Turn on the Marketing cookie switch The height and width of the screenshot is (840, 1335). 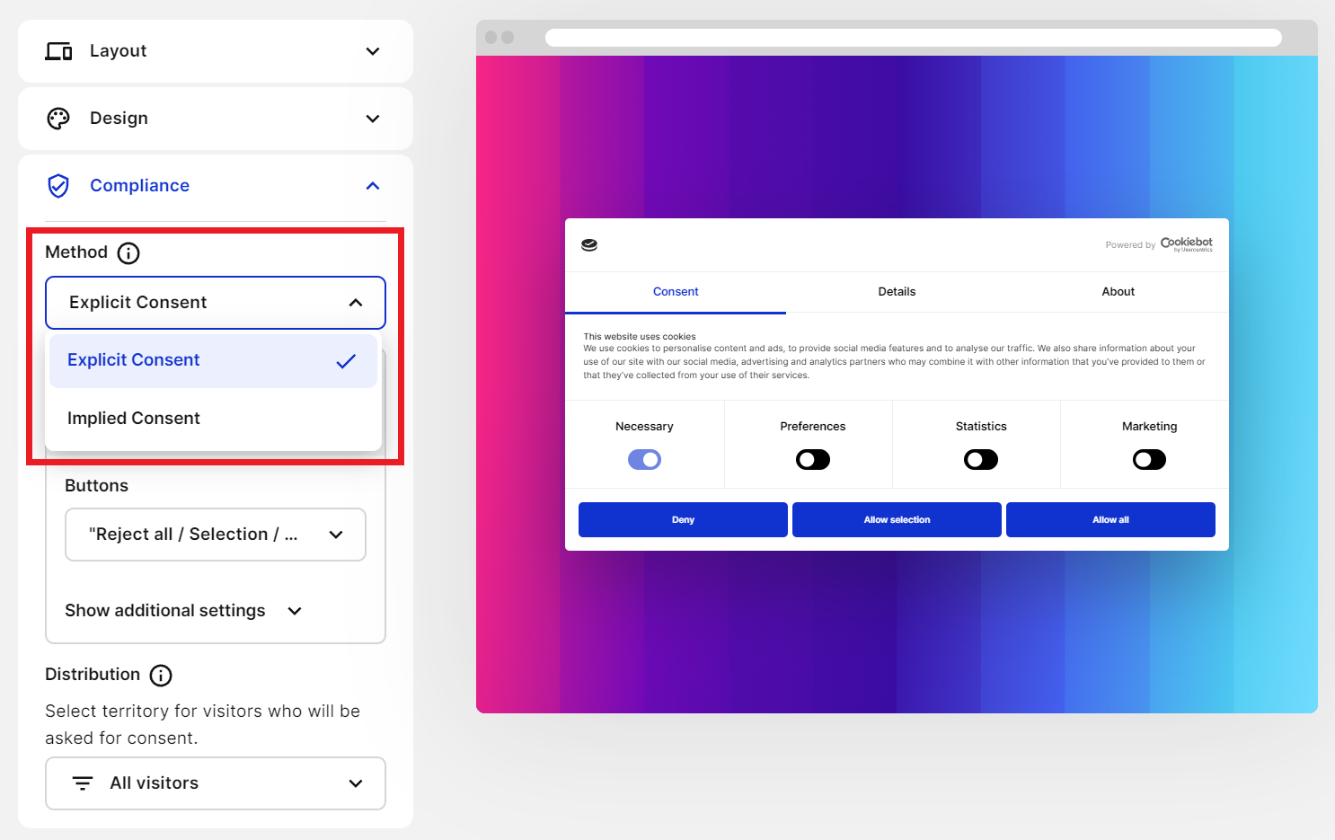(x=1149, y=460)
